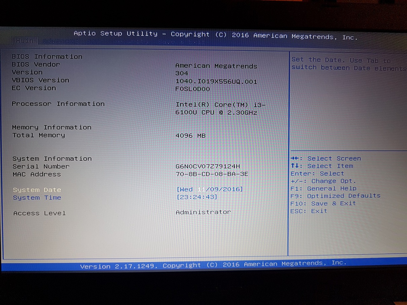The height and width of the screenshot is (305, 407).
Task: Open the Save & Exit tab
Action: coord(181,42)
